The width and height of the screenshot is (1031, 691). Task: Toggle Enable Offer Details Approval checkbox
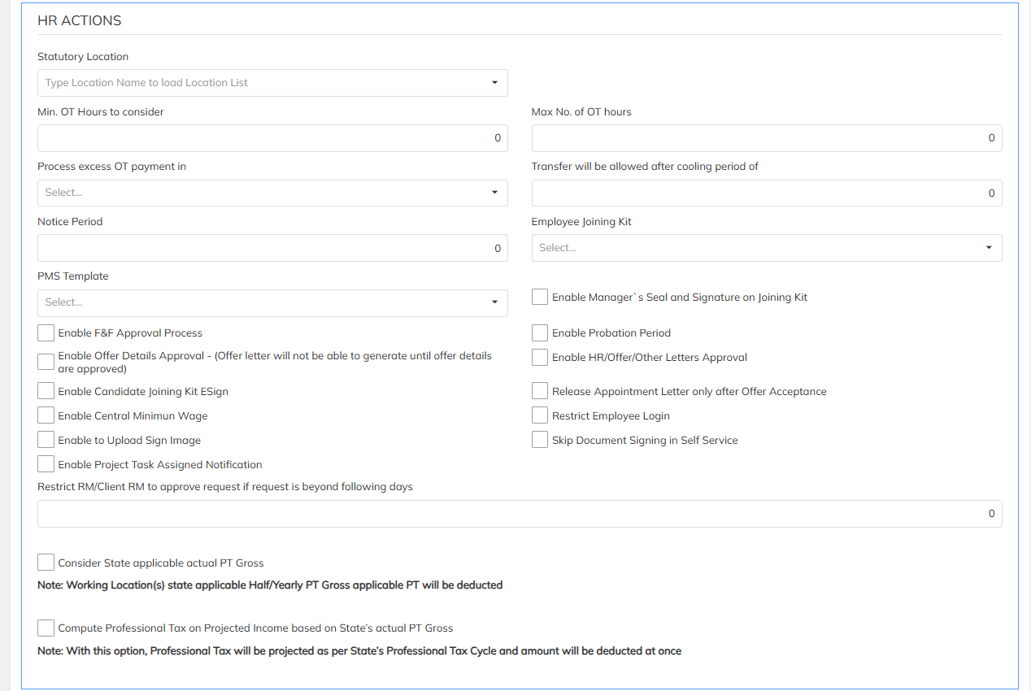pos(46,362)
